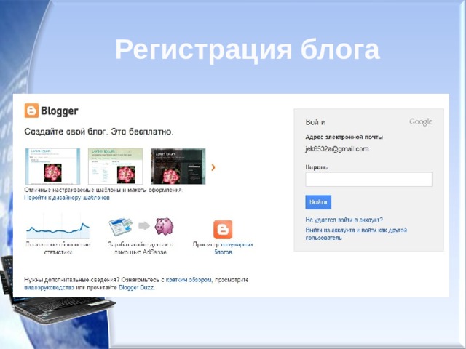Click the blue Войти button

point(318,202)
